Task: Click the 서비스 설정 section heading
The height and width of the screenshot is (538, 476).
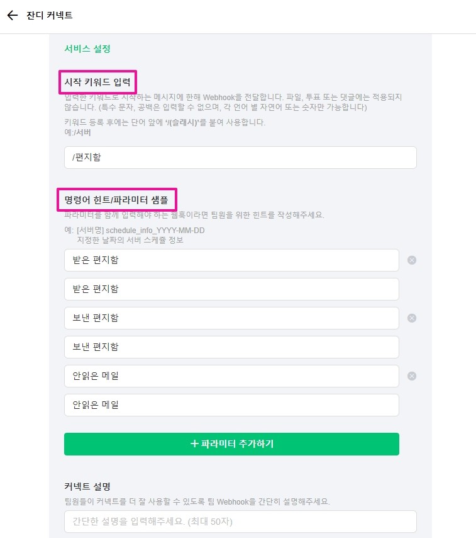Action: coord(87,49)
